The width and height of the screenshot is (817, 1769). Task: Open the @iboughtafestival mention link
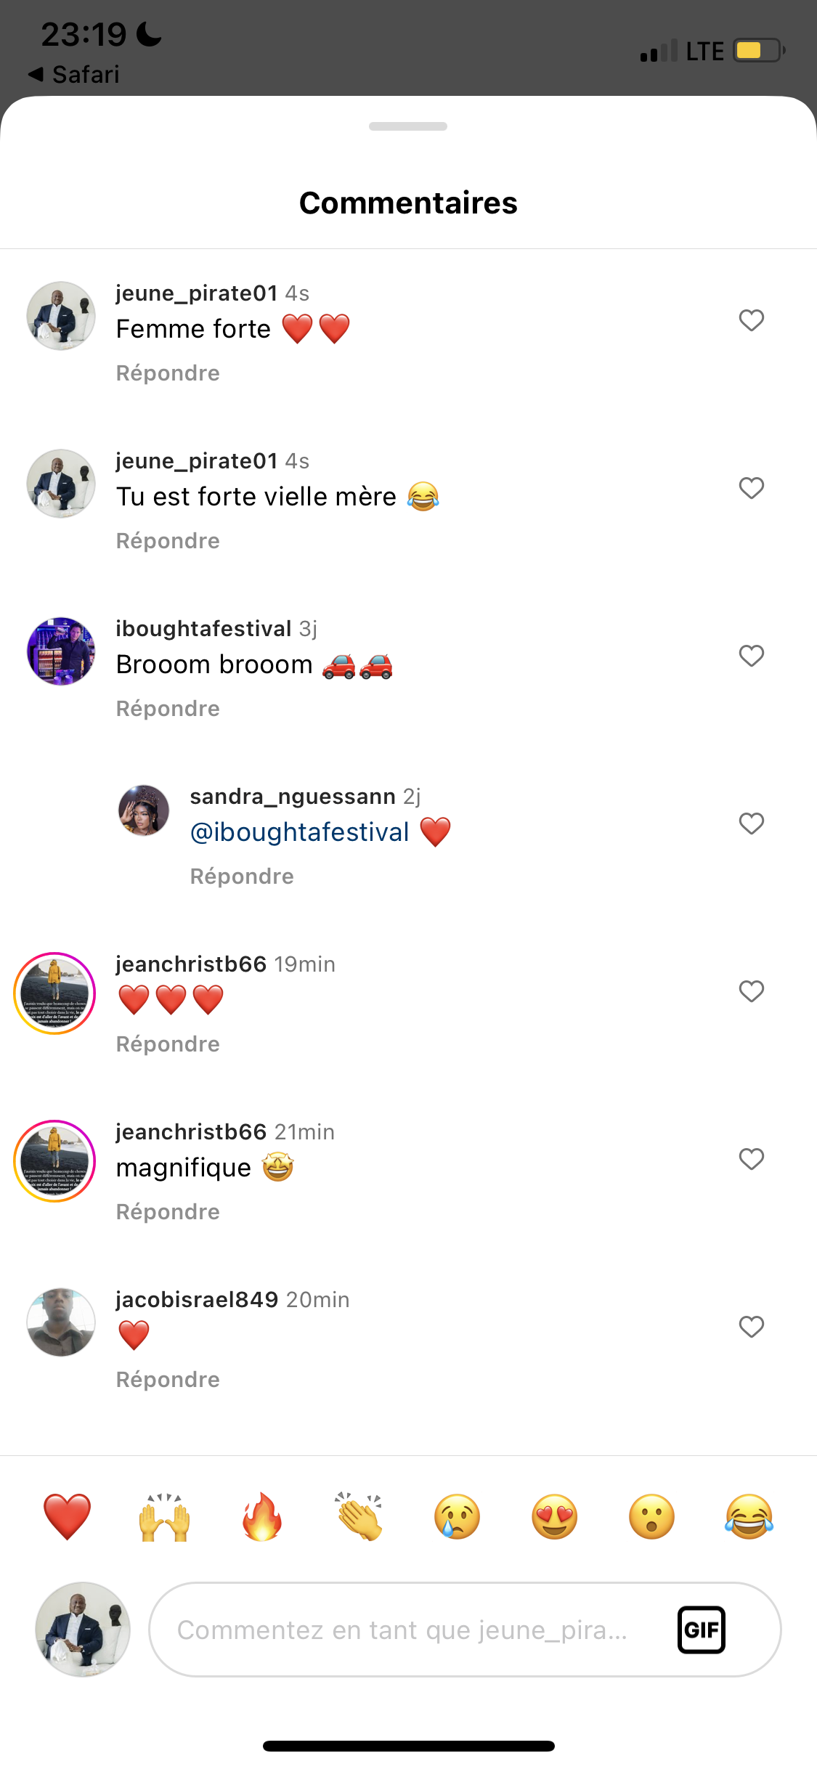click(300, 832)
